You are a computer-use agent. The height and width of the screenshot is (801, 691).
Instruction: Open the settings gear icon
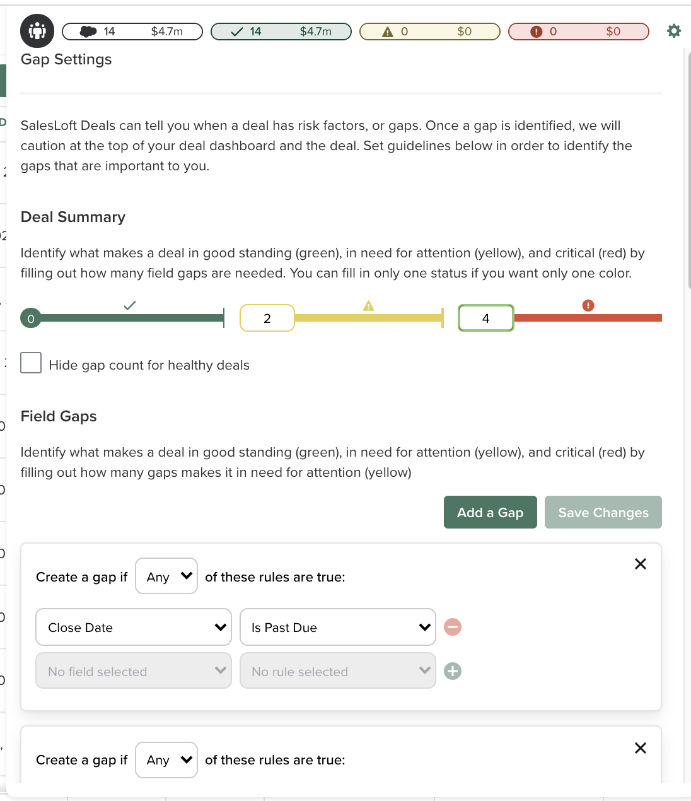point(673,30)
